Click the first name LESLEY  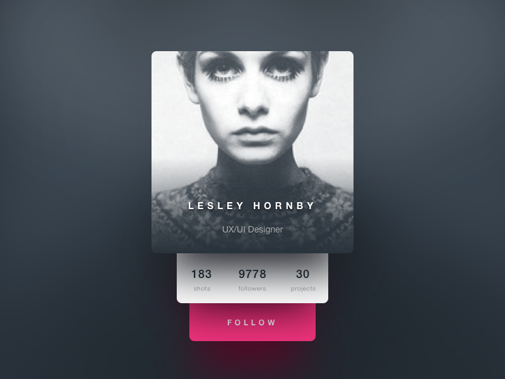pos(216,206)
